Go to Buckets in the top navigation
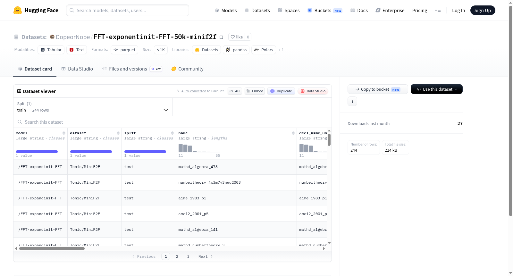The width and height of the screenshot is (513, 276). pyautogui.click(x=325, y=10)
